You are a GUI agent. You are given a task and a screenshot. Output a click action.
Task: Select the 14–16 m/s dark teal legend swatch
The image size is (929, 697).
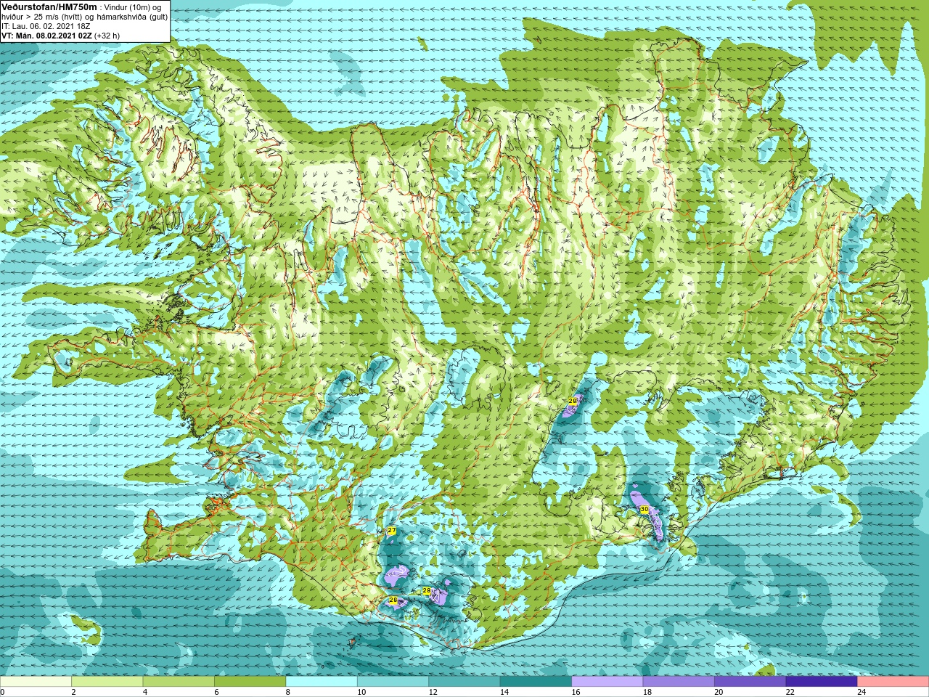pos(536,682)
